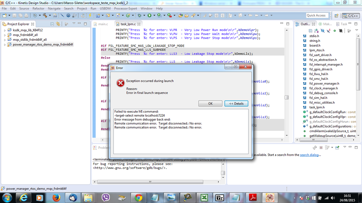Click the Debug bug toolbar icon
This screenshot has width=362, height=203.
(140, 16)
